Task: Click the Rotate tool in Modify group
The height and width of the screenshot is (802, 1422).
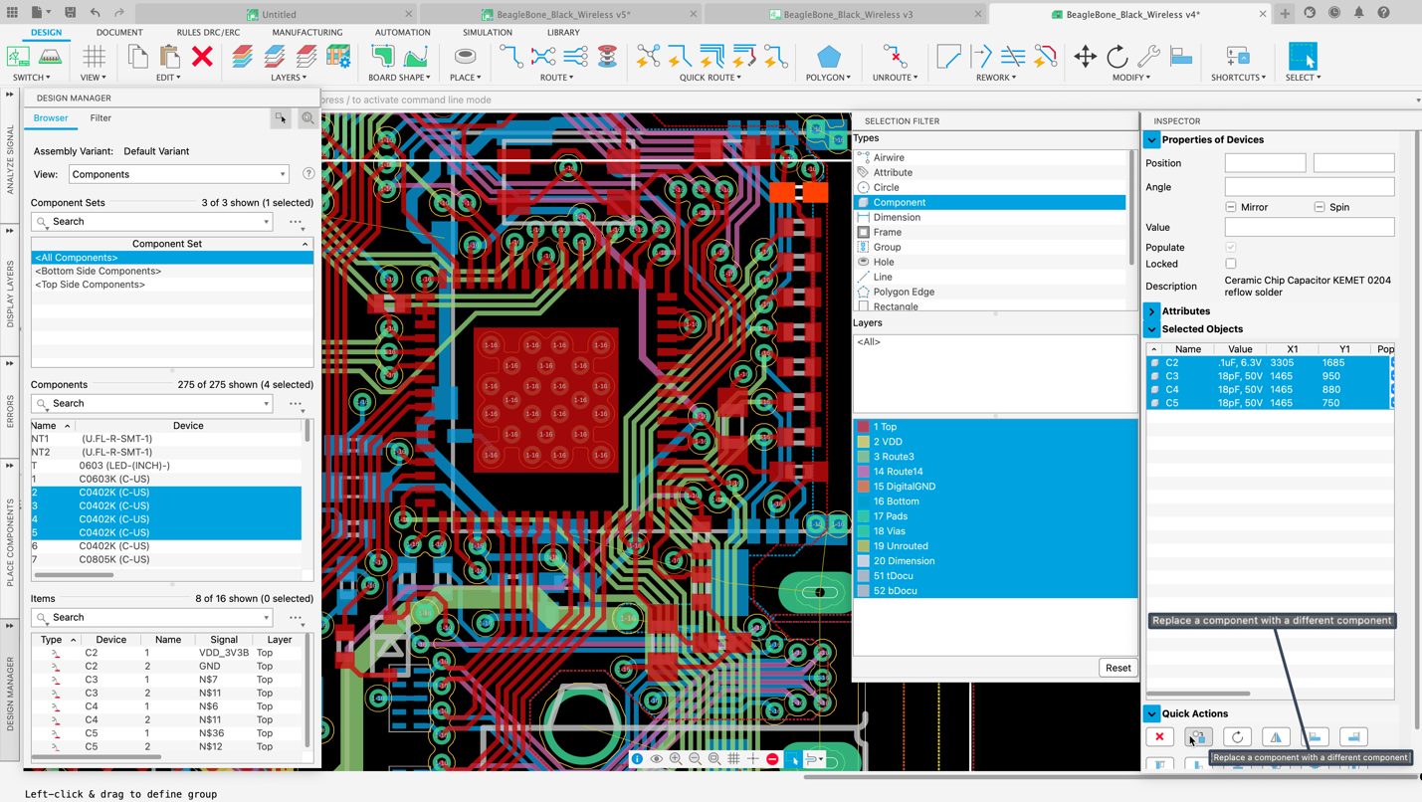Action: point(1117,57)
